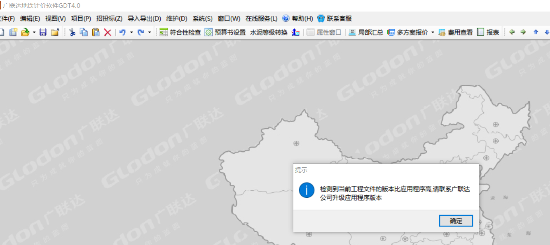This screenshot has width=550, height=245.
Task: Open the 维护(D) menu
Action: point(177,18)
